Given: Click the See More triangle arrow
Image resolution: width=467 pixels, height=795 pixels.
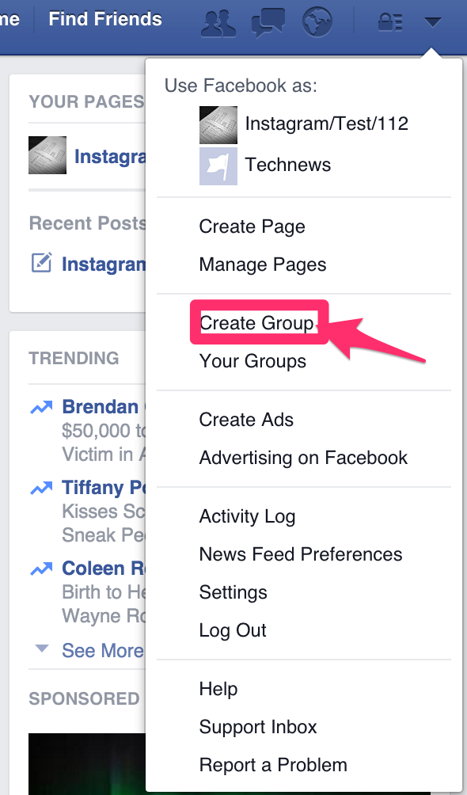Looking at the screenshot, I should point(42,649).
